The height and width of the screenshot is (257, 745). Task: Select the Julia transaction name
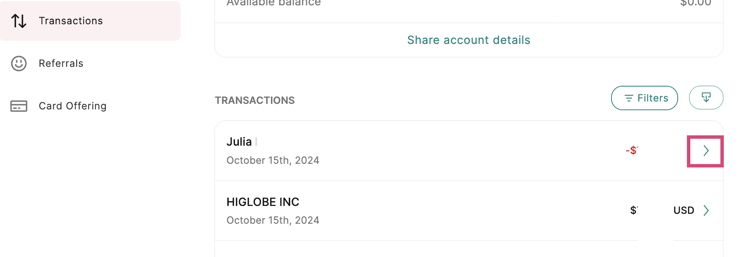coord(239,142)
